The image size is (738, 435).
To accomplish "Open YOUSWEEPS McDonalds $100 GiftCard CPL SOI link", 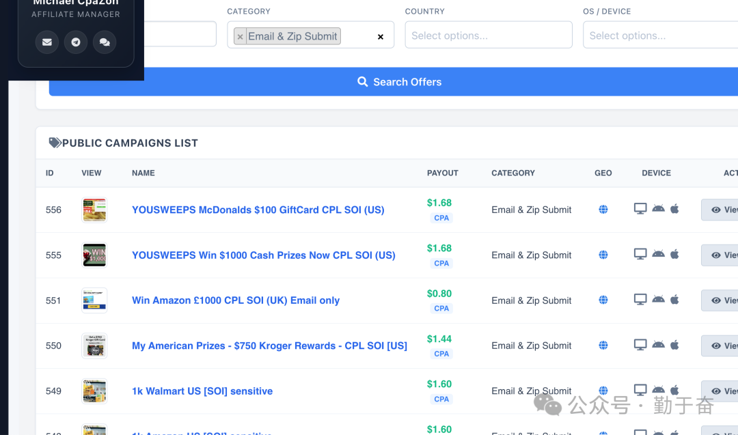I will (x=258, y=210).
